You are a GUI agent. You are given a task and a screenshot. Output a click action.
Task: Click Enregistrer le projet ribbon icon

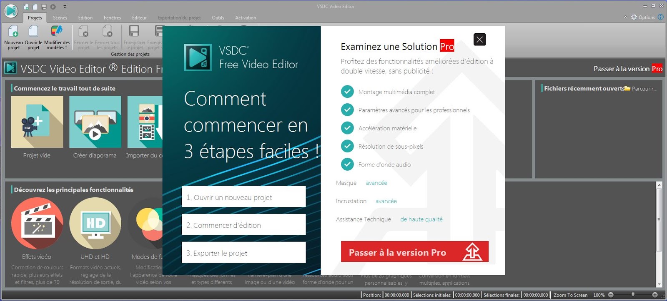click(x=134, y=37)
